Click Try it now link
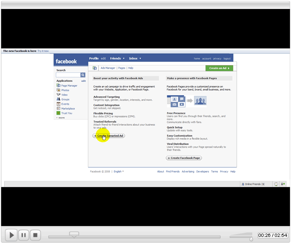This screenshot has height=245, width=292. coord(43,51)
